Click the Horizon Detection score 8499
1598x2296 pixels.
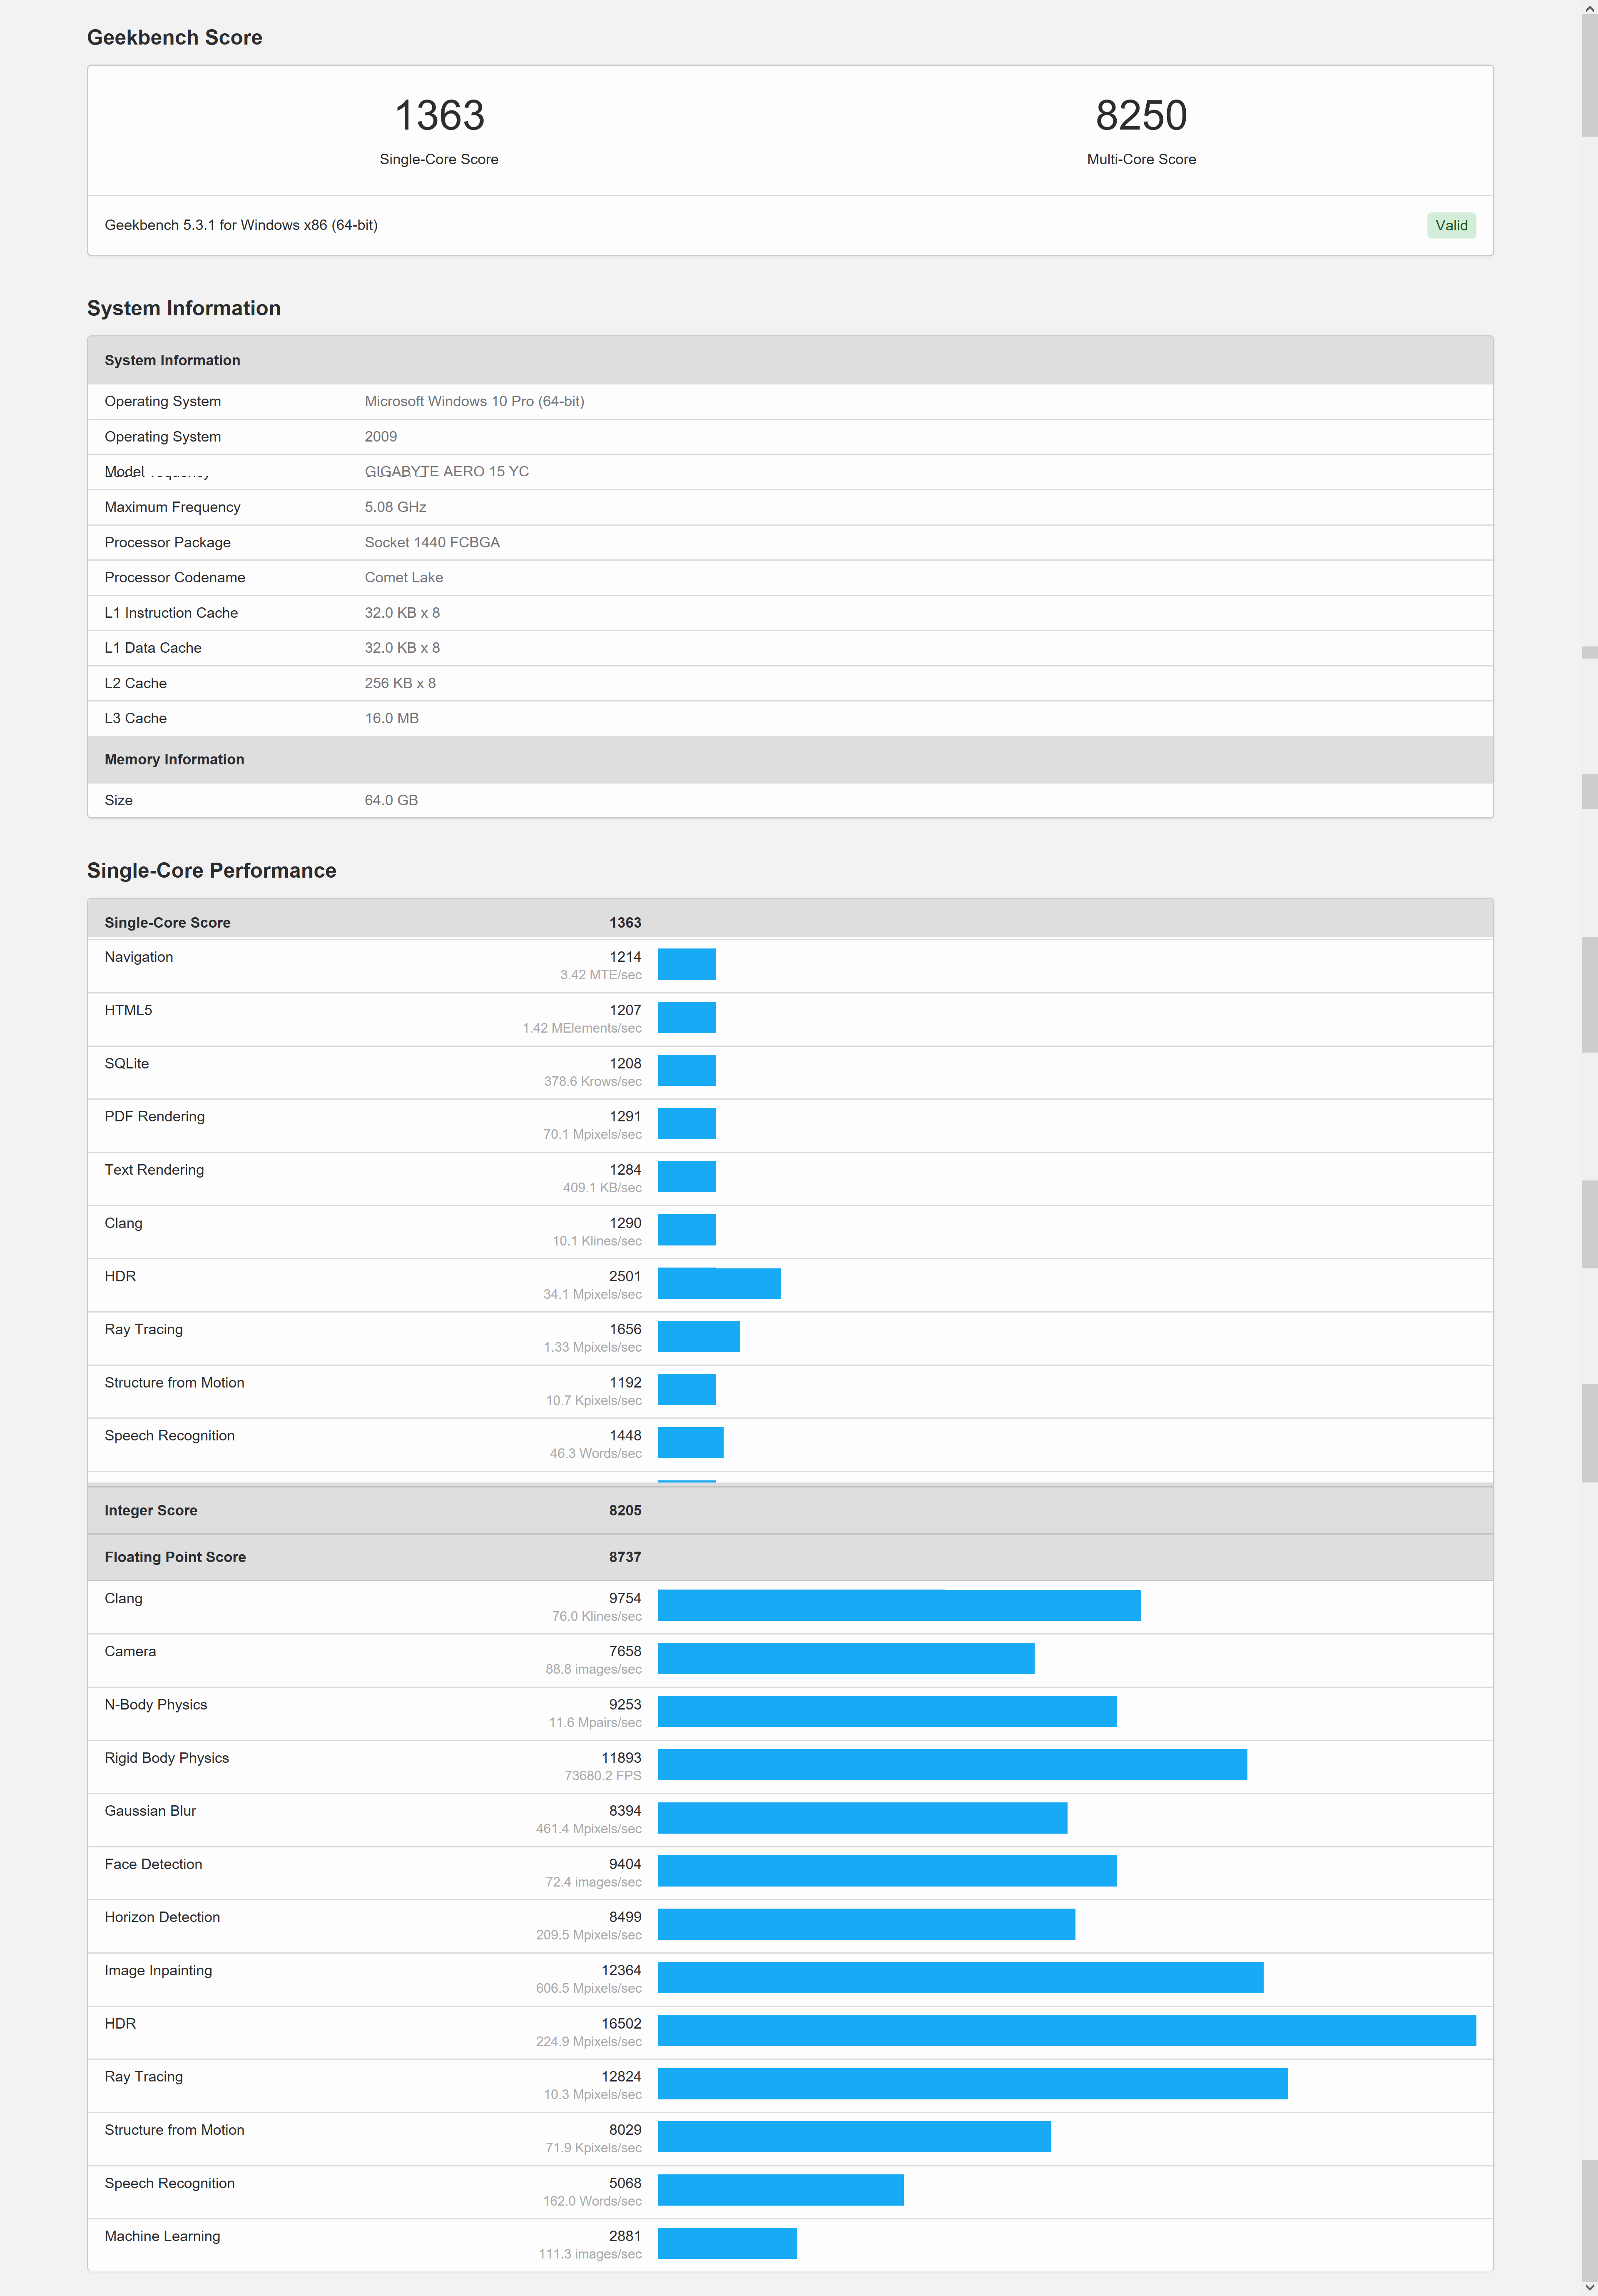[626, 1917]
